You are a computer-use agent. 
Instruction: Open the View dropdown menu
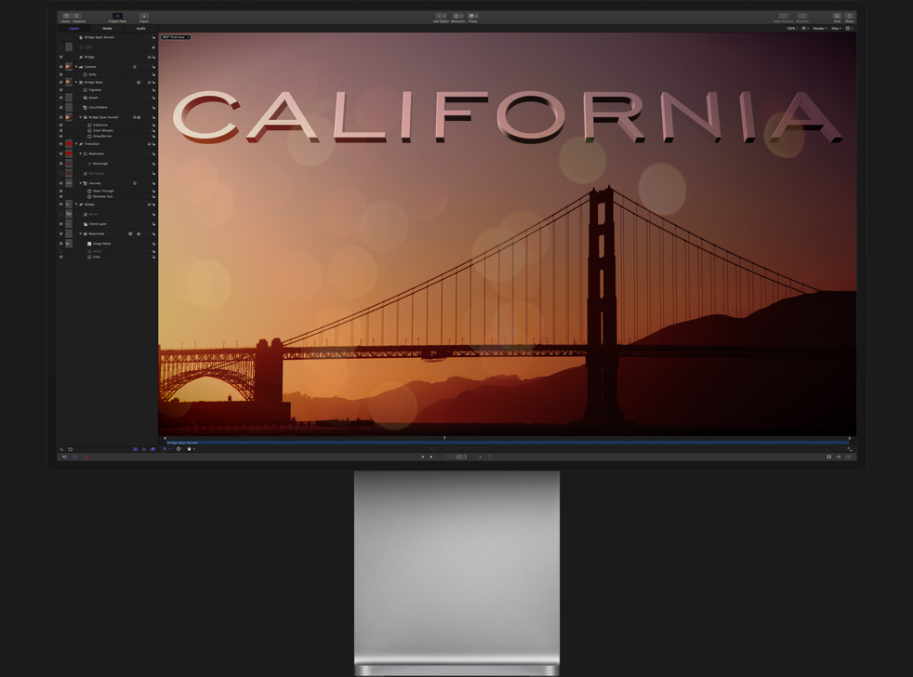pos(836,28)
